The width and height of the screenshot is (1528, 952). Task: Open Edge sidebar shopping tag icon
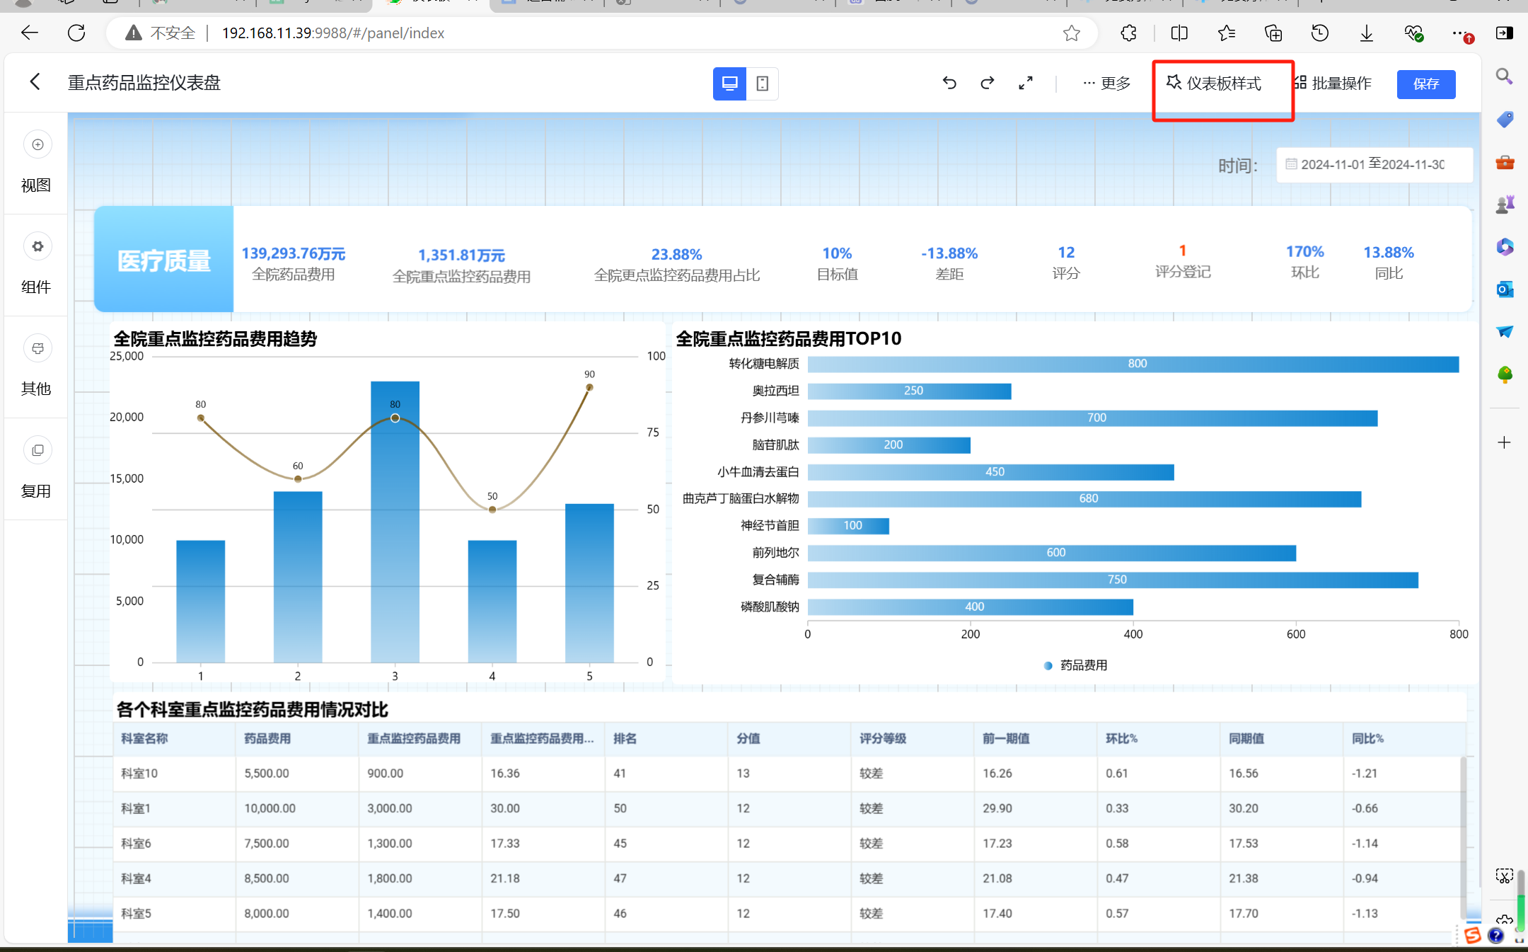coord(1505,119)
